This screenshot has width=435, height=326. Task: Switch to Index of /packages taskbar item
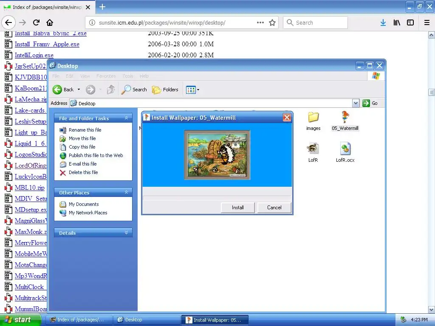tap(79, 320)
